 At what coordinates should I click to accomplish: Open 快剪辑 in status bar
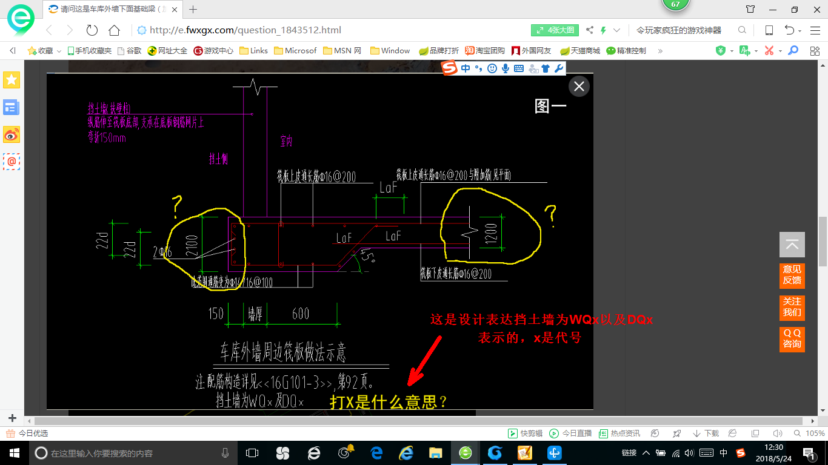(525, 434)
